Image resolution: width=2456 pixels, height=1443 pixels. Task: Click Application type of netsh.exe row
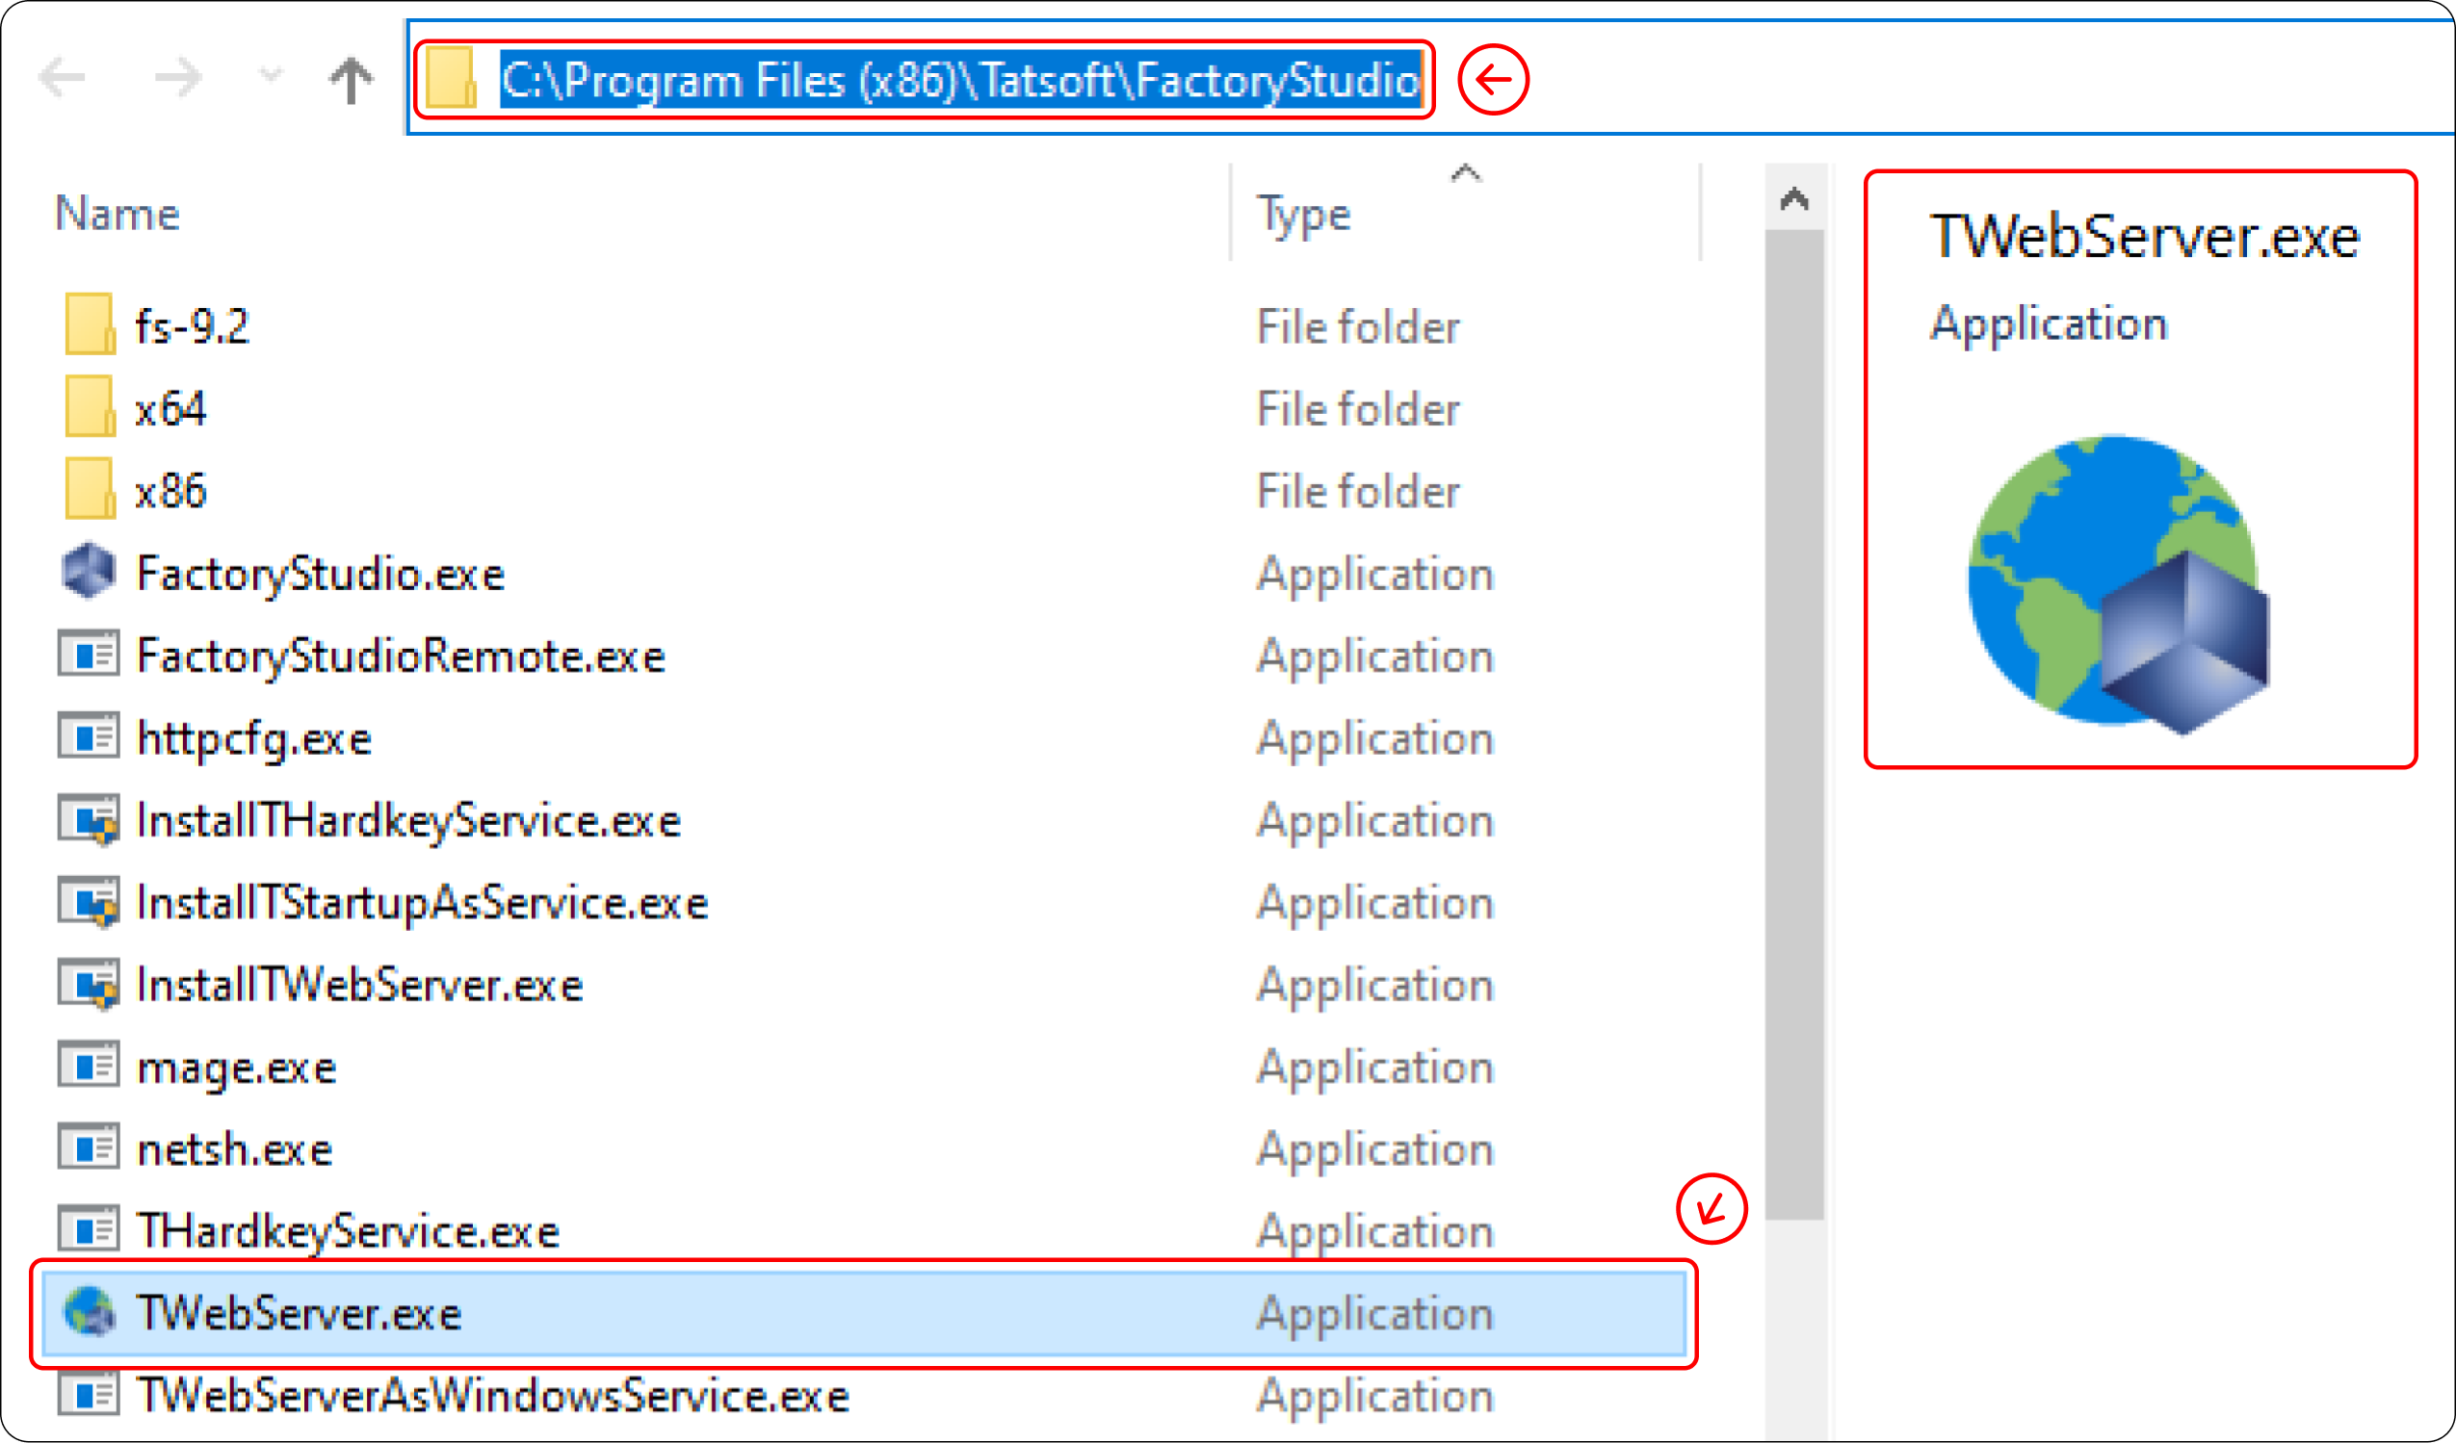coord(1375,1150)
